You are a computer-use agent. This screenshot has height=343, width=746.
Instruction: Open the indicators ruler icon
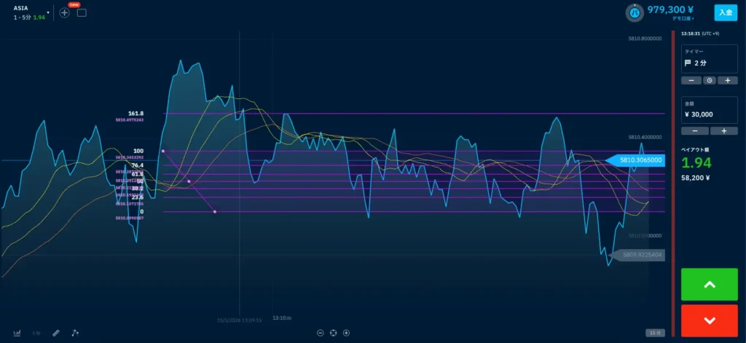(55, 333)
